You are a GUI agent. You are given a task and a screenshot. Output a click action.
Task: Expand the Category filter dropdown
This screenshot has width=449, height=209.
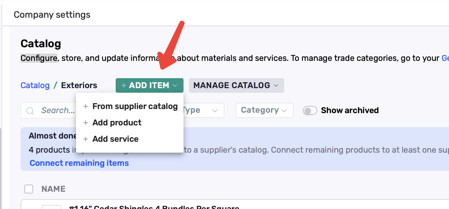264,110
